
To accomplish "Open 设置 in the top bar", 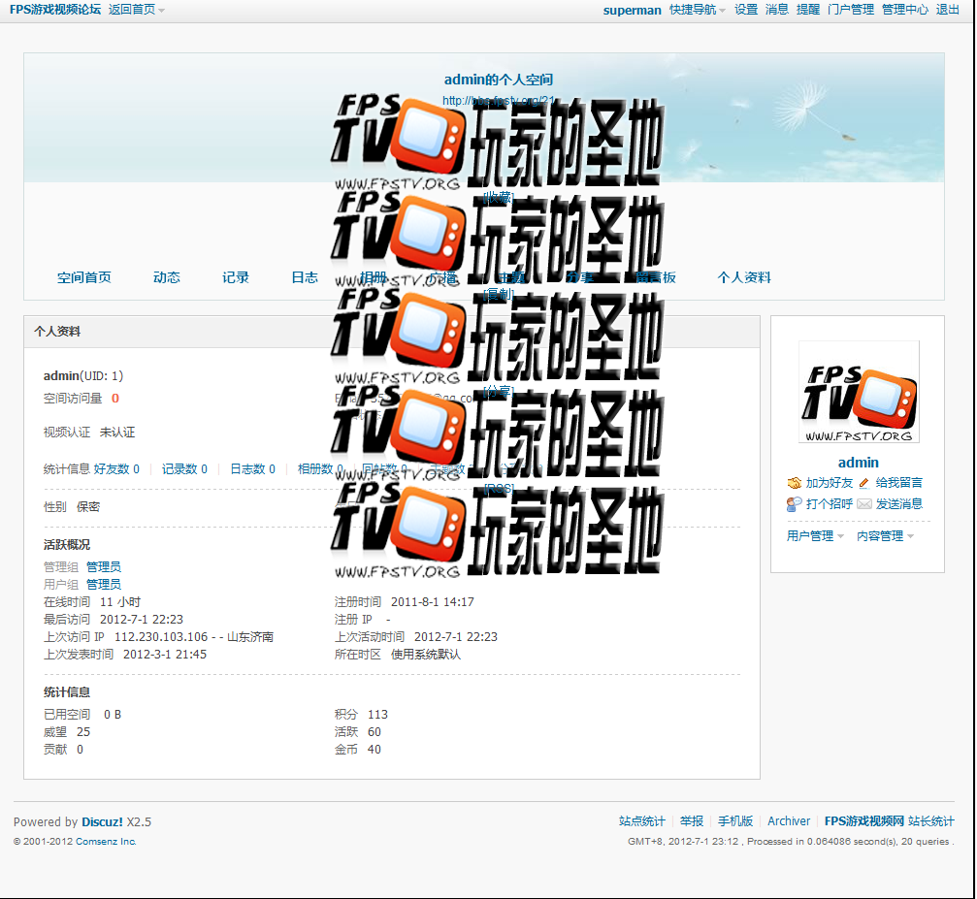I will click(746, 10).
